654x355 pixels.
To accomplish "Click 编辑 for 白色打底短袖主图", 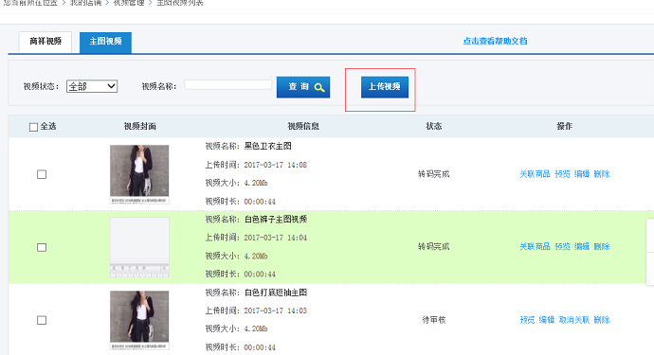I will point(547,320).
